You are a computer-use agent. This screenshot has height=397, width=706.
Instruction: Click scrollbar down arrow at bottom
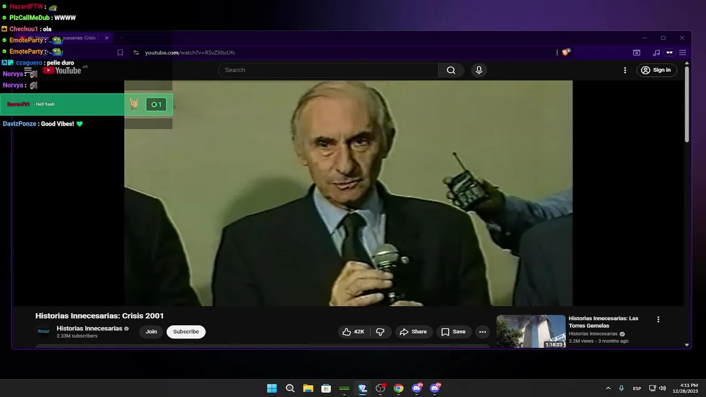click(x=687, y=345)
